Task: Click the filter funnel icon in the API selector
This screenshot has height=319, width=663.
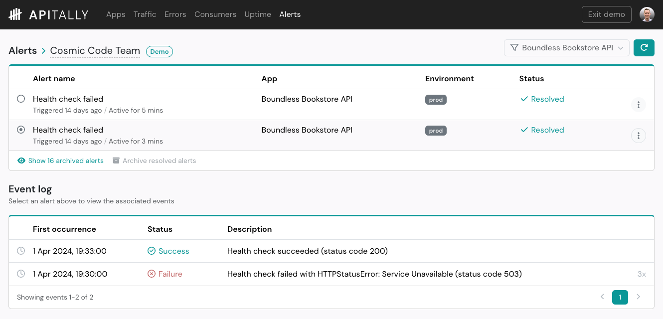Action: click(514, 48)
